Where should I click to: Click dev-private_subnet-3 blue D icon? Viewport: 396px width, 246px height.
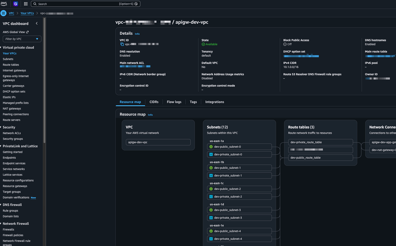pyautogui.click(x=211, y=218)
